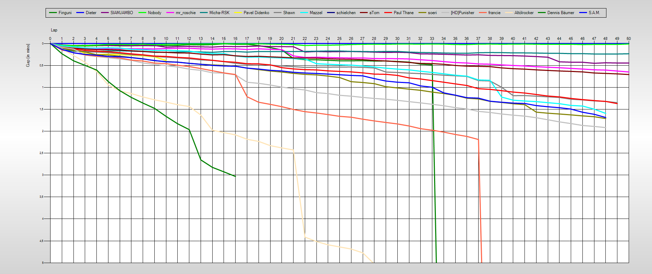Click the aTom legend entry

(x=374, y=13)
